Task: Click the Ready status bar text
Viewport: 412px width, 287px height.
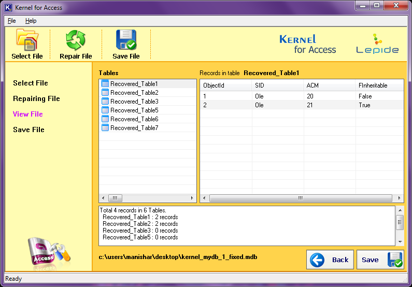Action: [x=13, y=279]
